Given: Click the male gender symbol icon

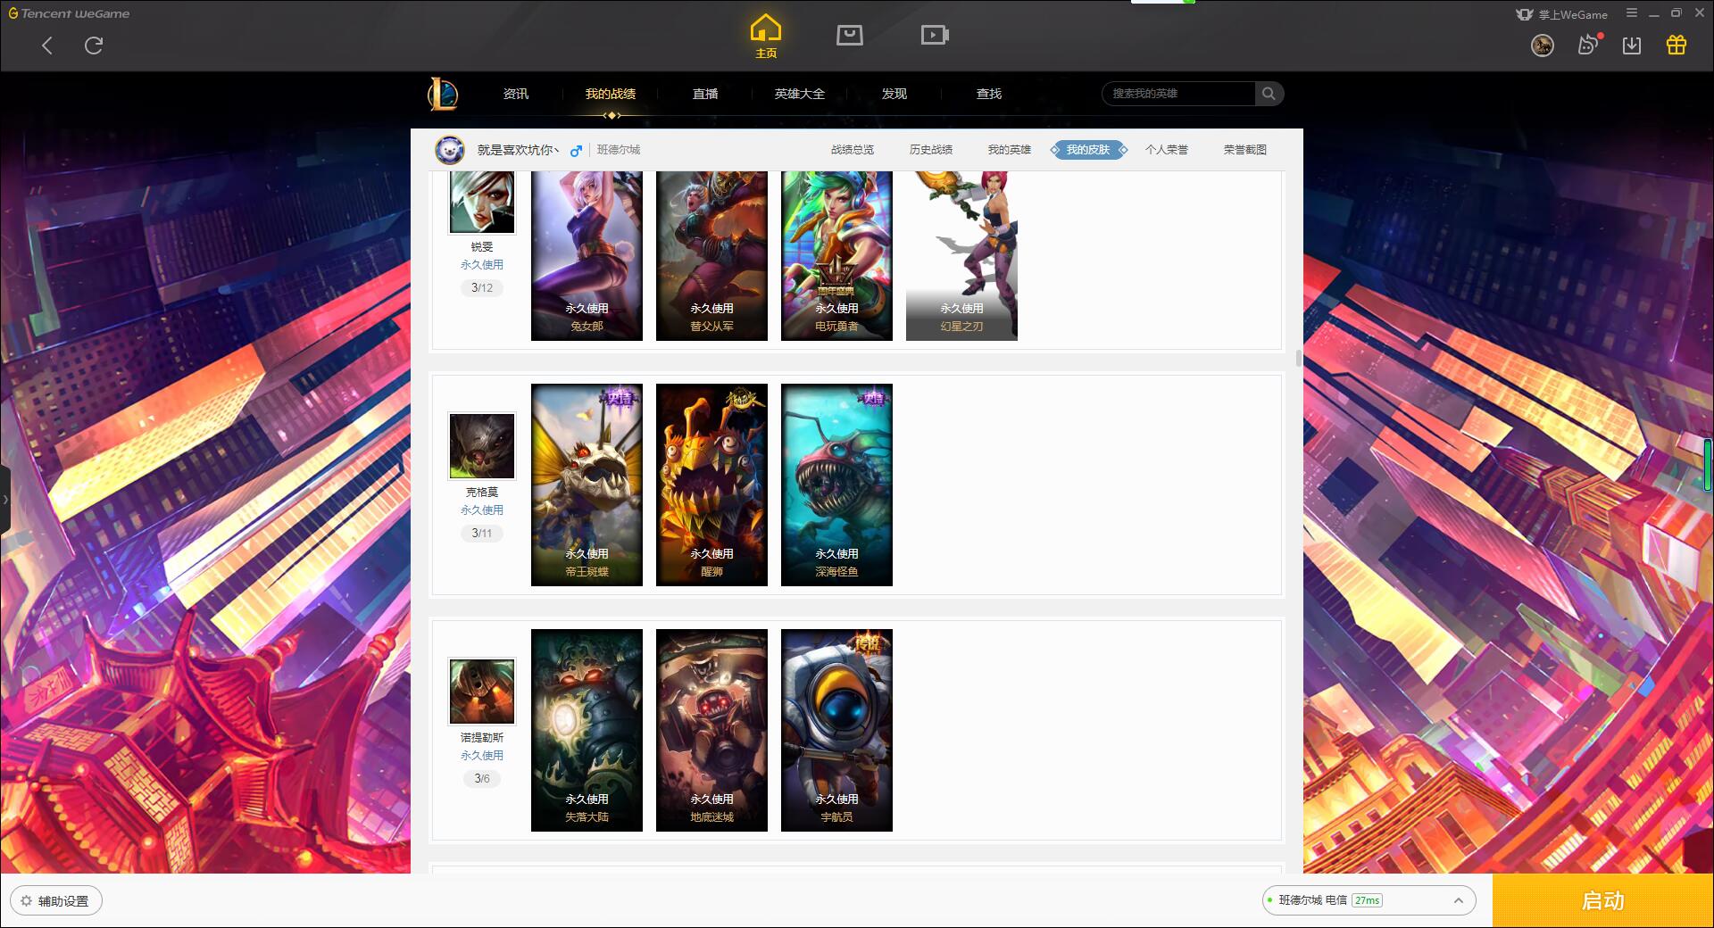Looking at the screenshot, I should pos(577,150).
